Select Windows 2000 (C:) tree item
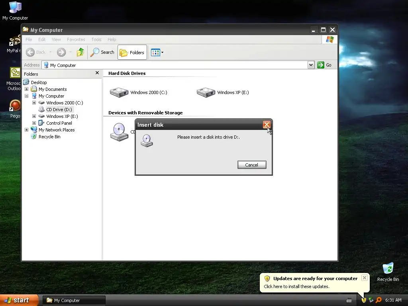The height and width of the screenshot is (306, 408). tap(65, 103)
